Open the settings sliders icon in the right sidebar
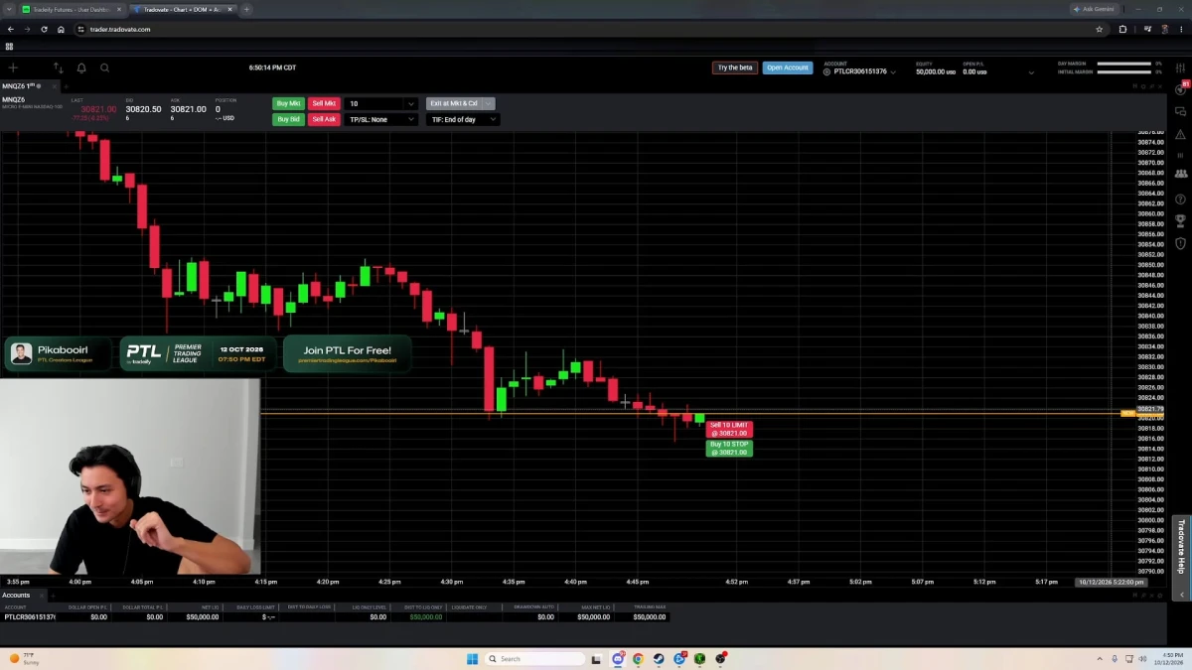 click(1180, 67)
